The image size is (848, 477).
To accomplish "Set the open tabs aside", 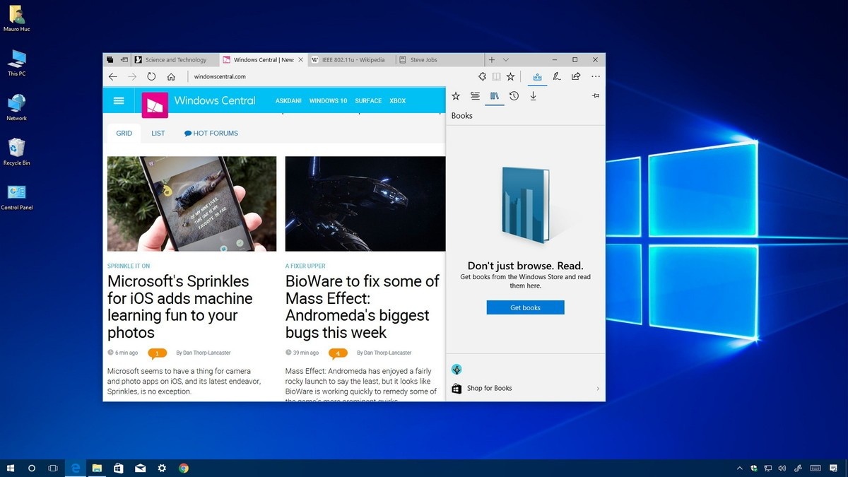I will click(110, 59).
